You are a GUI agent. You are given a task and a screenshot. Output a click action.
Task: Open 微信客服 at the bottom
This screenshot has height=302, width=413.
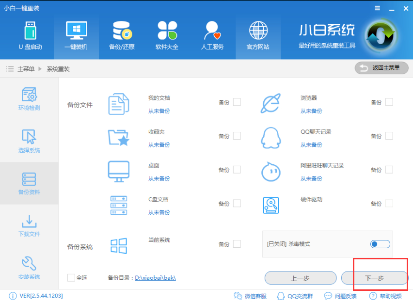[x=249, y=296]
